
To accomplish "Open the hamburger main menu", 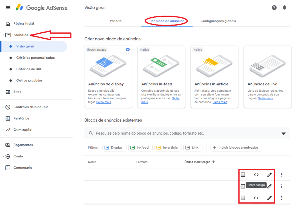I will coord(8,8).
